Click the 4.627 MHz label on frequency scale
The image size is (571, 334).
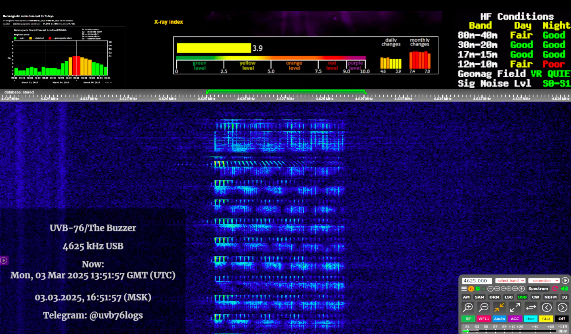click(x=285, y=99)
